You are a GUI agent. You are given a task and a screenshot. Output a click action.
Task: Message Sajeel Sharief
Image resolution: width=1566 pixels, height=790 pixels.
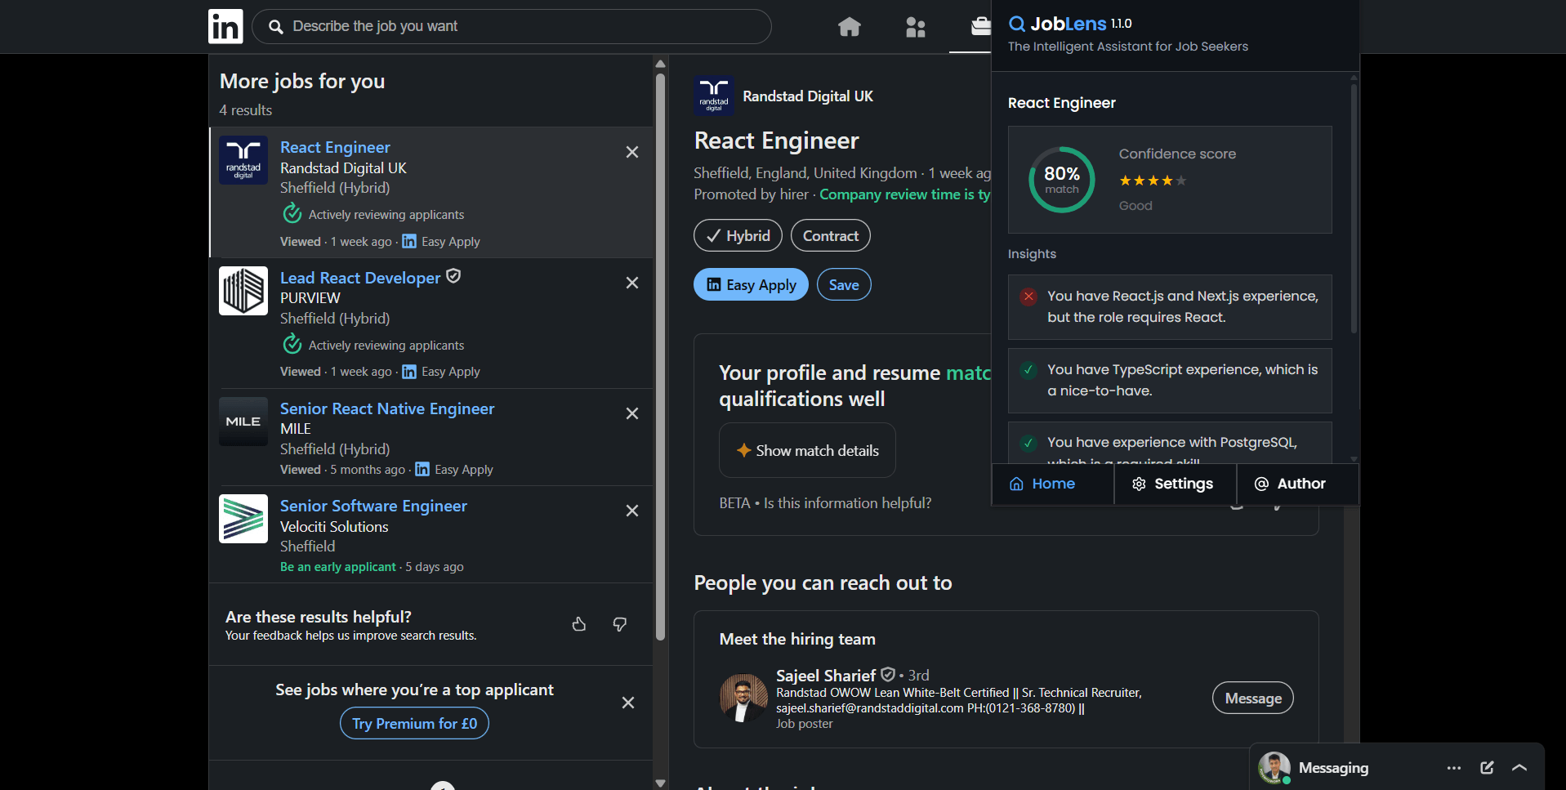[1253, 698]
